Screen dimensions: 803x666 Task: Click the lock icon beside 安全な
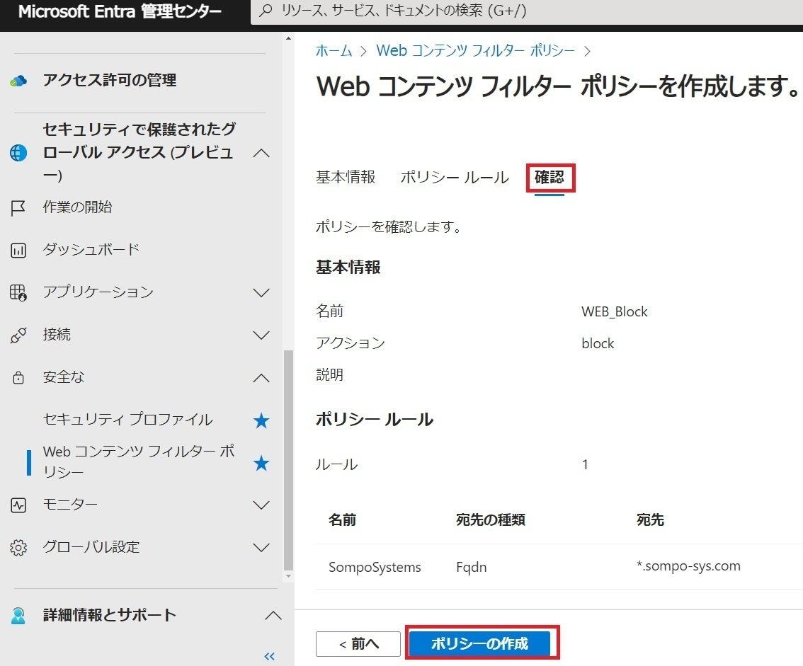[18, 378]
